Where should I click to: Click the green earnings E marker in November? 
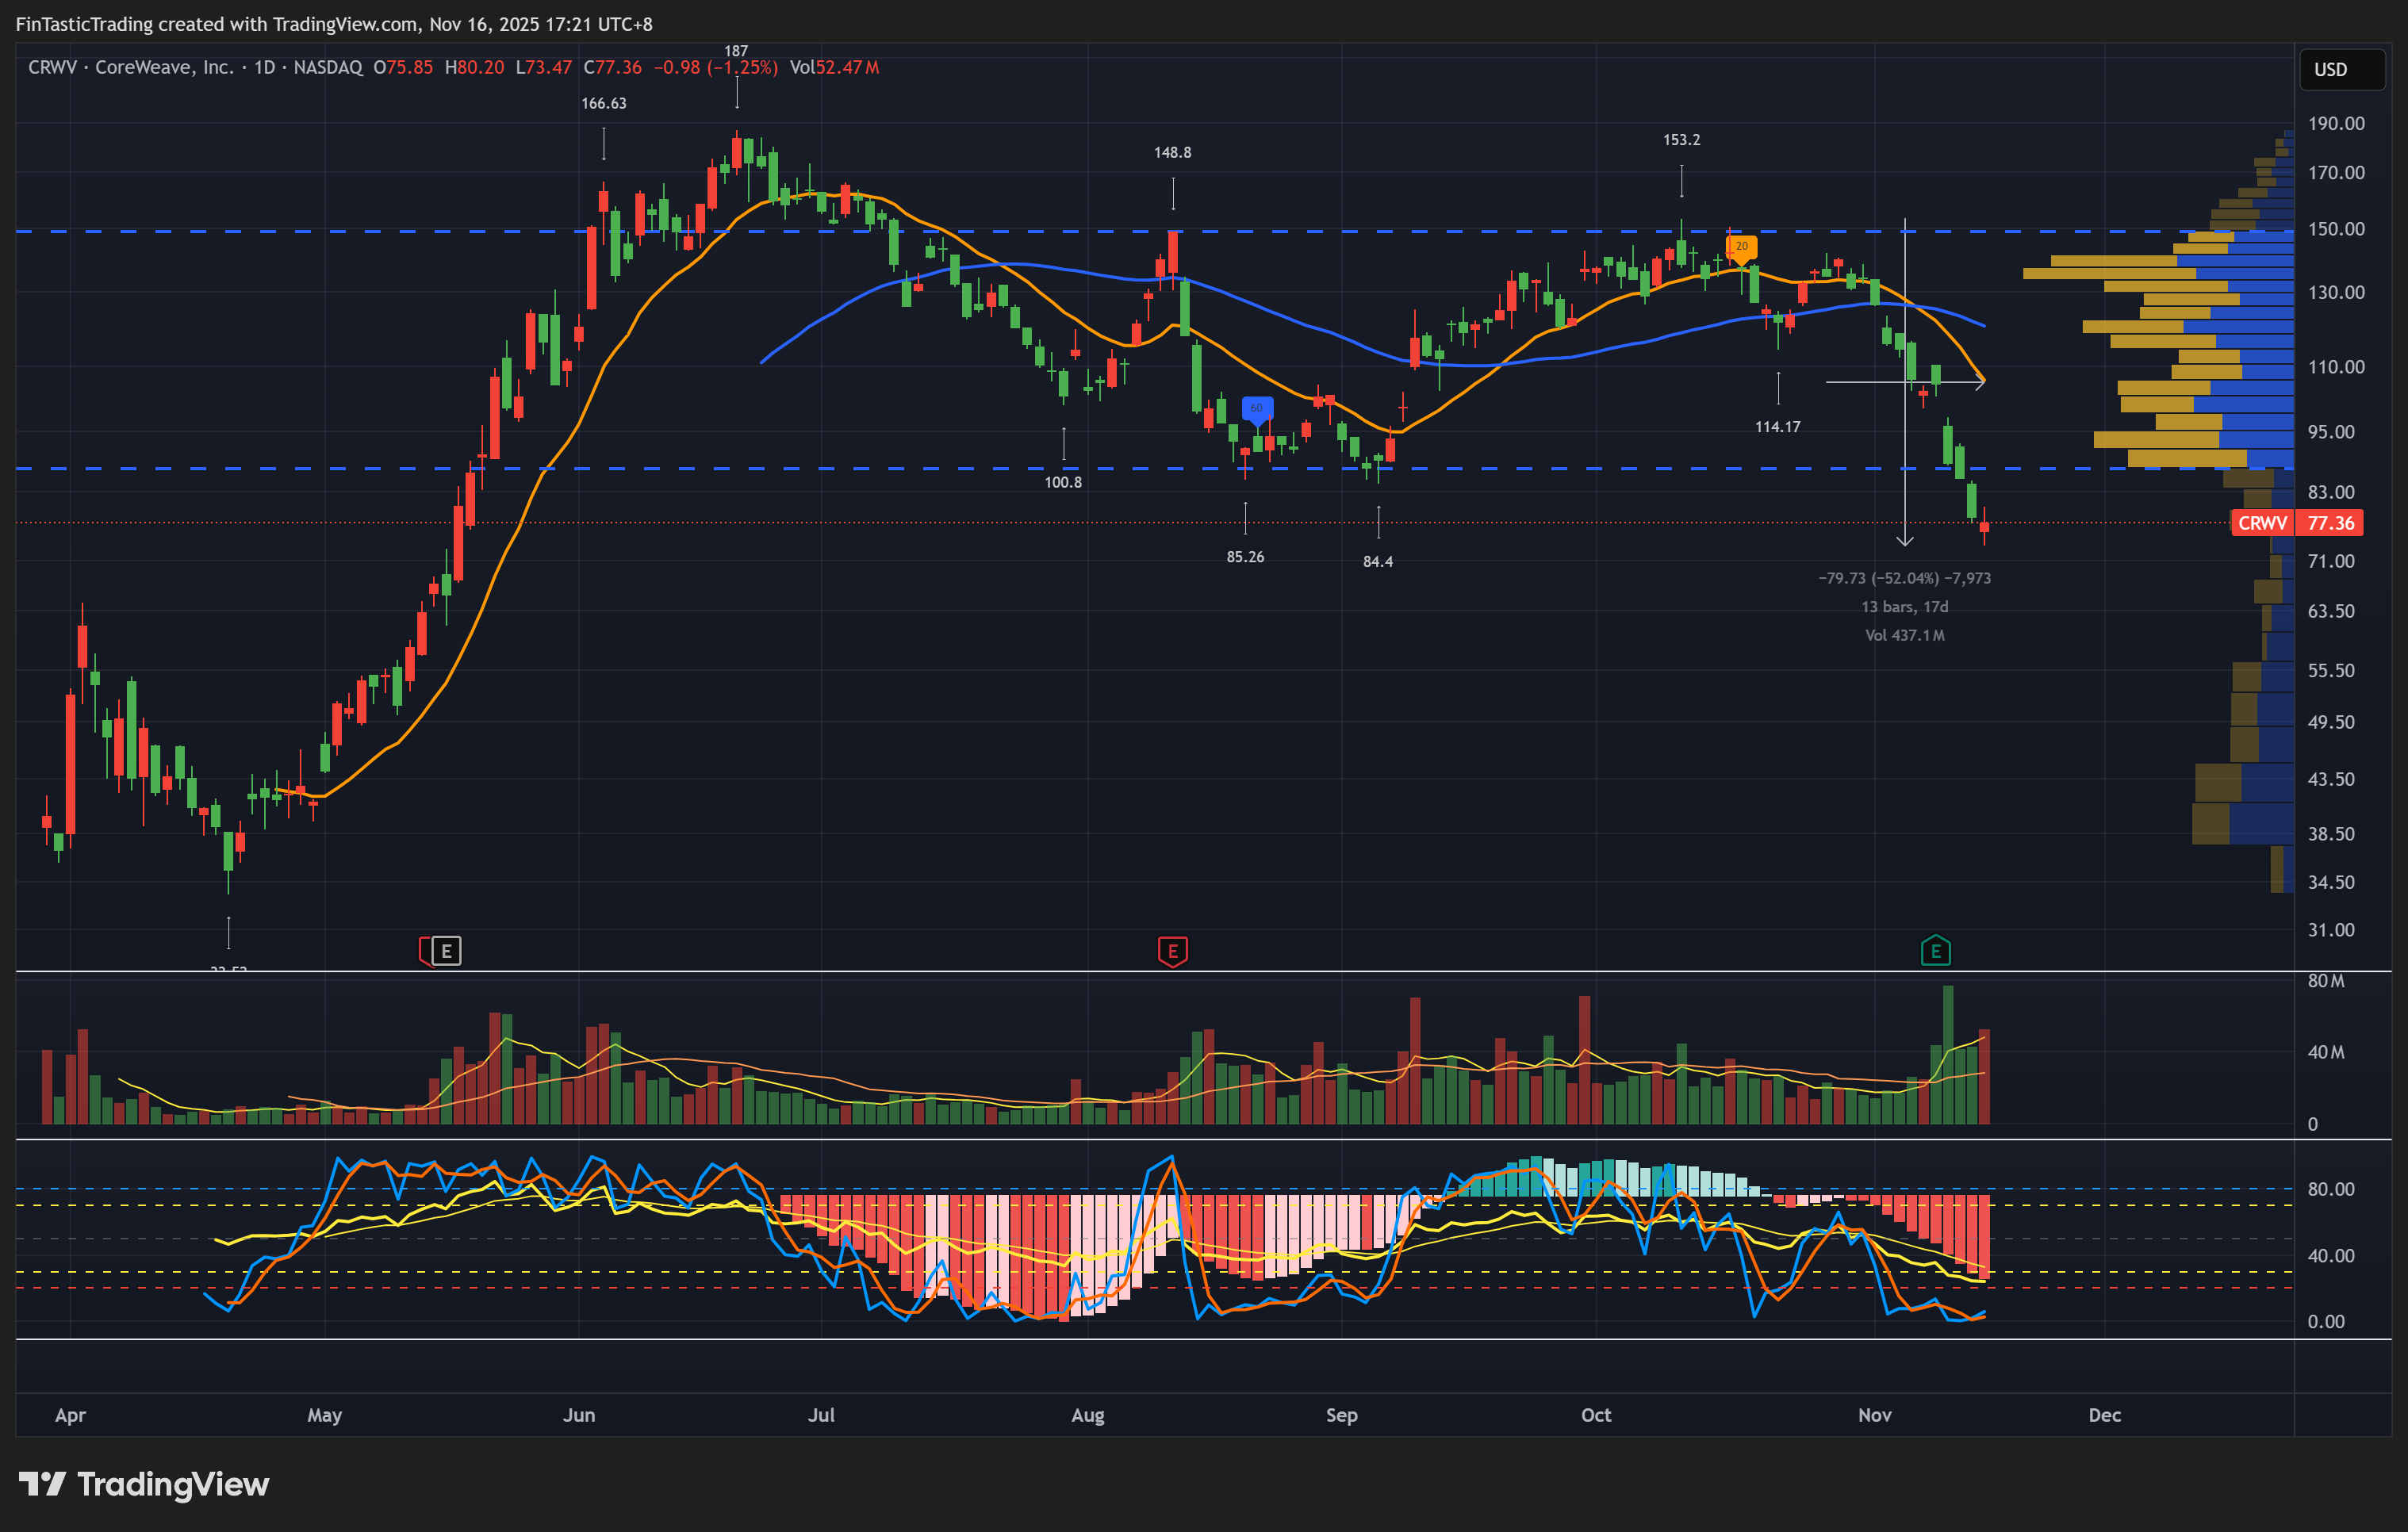pyautogui.click(x=1935, y=951)
